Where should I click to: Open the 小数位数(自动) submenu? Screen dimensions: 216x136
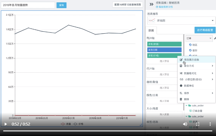pyautogui.click(x=196, y=79)
